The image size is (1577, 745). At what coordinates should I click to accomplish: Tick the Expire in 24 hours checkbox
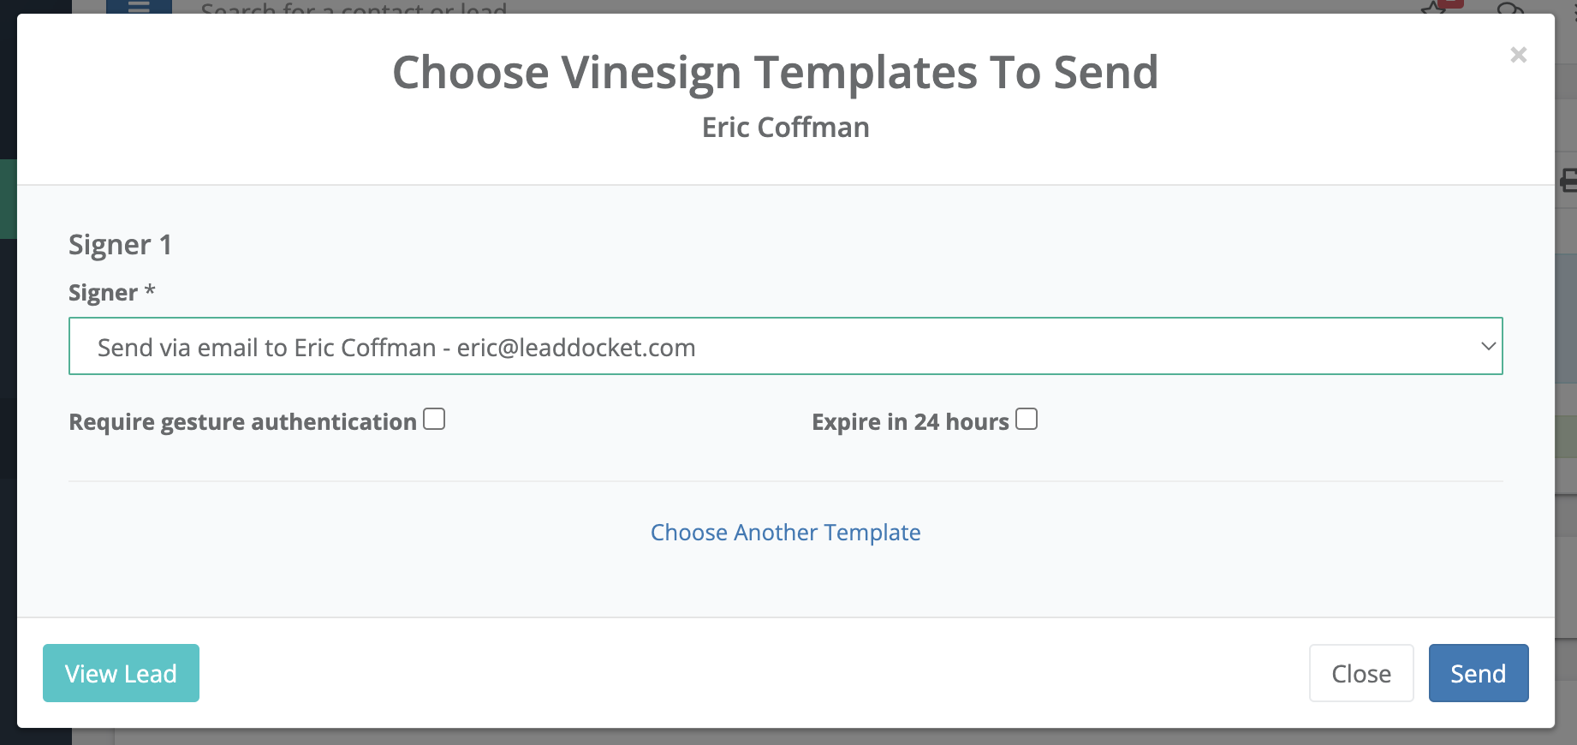(1027, 419)
